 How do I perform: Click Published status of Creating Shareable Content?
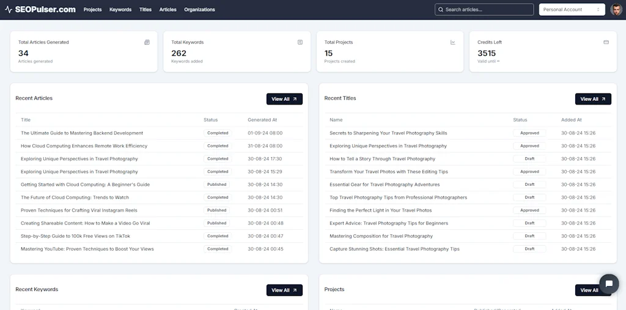pos(217,223)
